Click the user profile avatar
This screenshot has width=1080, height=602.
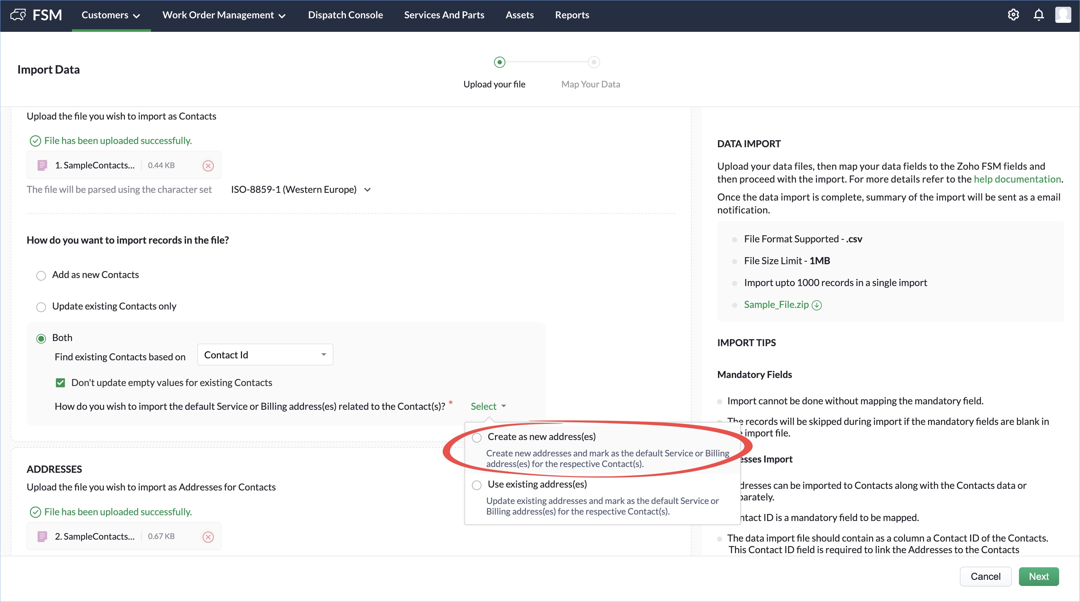pos(1063,15)
